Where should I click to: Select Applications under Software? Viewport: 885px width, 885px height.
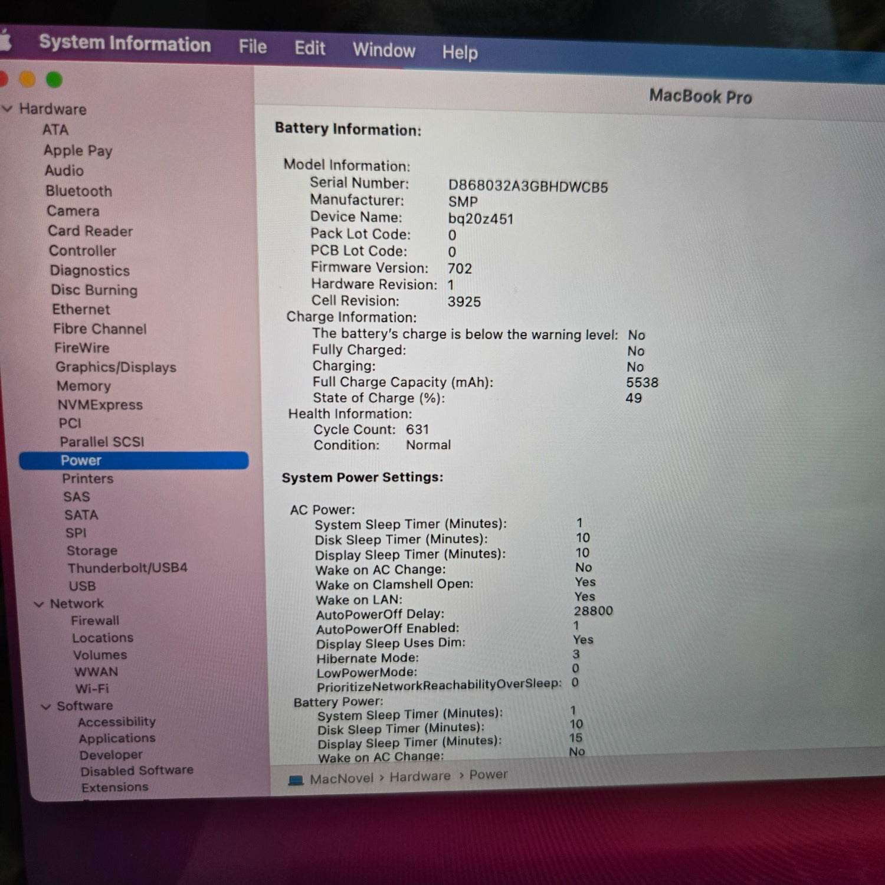point(117,739)
